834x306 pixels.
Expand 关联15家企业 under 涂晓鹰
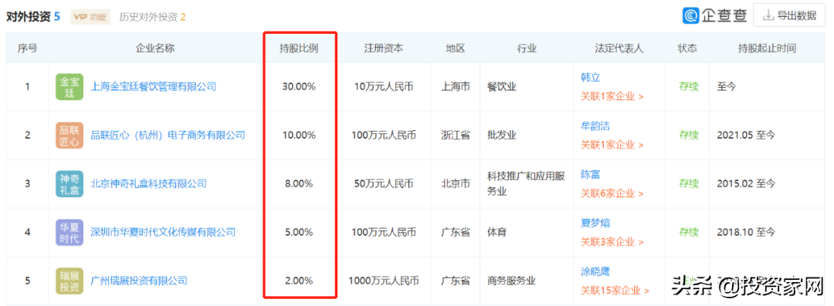tap(615, 291)
